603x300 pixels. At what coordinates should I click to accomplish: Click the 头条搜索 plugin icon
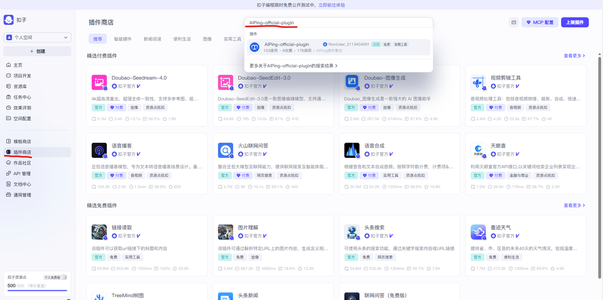tap(352, 232)
